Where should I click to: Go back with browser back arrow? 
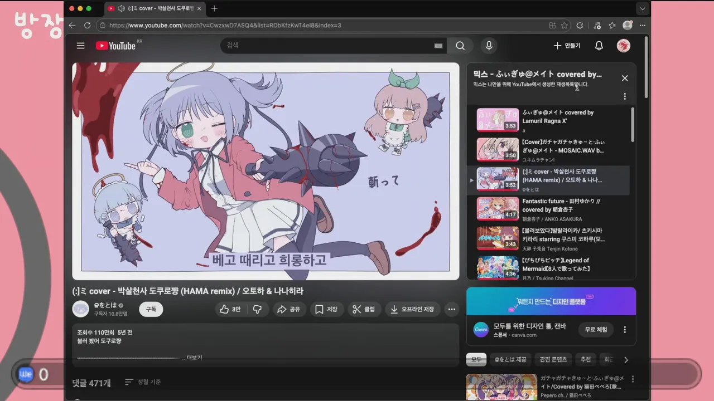(72, 25)
